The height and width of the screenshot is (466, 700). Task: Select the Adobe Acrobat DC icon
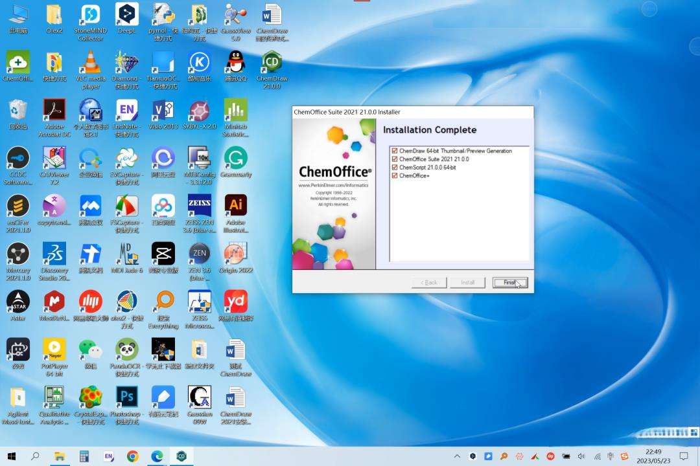tap(54, 118)
